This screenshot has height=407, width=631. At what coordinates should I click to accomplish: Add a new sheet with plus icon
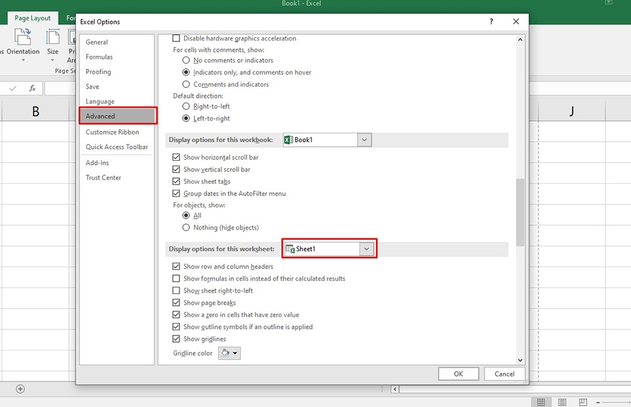tap(20, 389)
